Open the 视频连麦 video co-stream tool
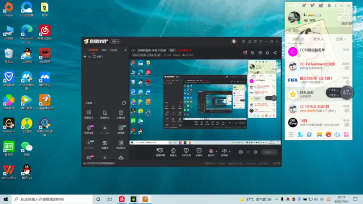This screenshot has height=204, width=363. pos(89,130)
